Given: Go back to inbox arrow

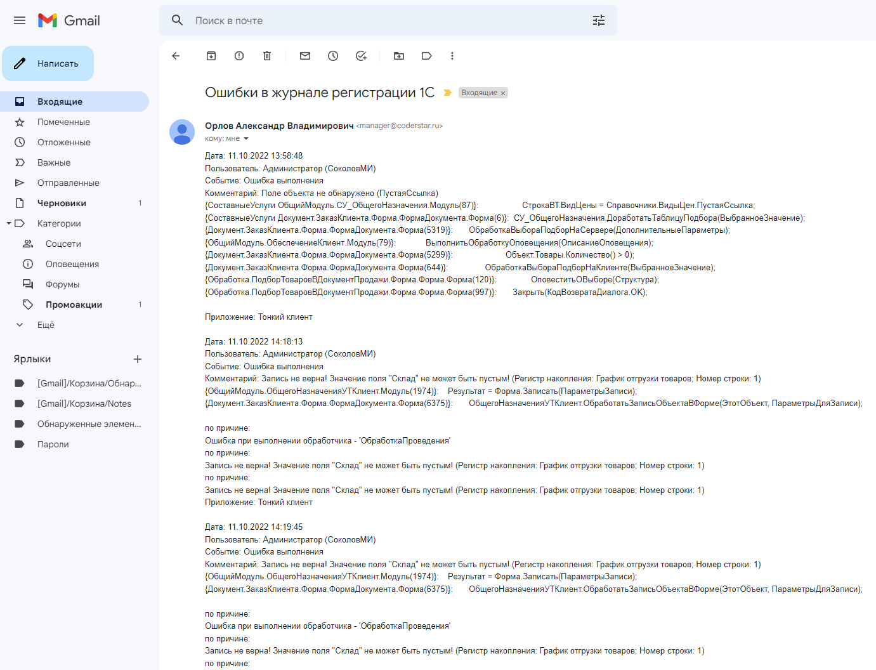Looking at the screenshot, I should tap(176, 56).
